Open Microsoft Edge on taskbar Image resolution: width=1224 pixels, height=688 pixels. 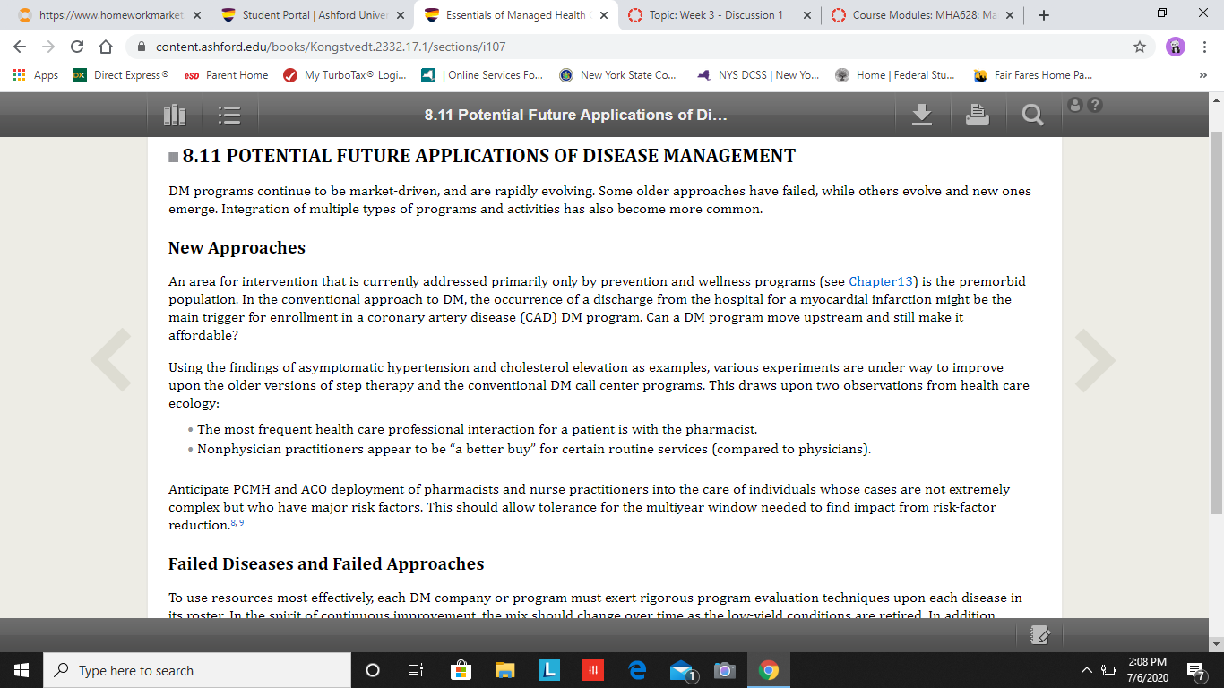637,670
